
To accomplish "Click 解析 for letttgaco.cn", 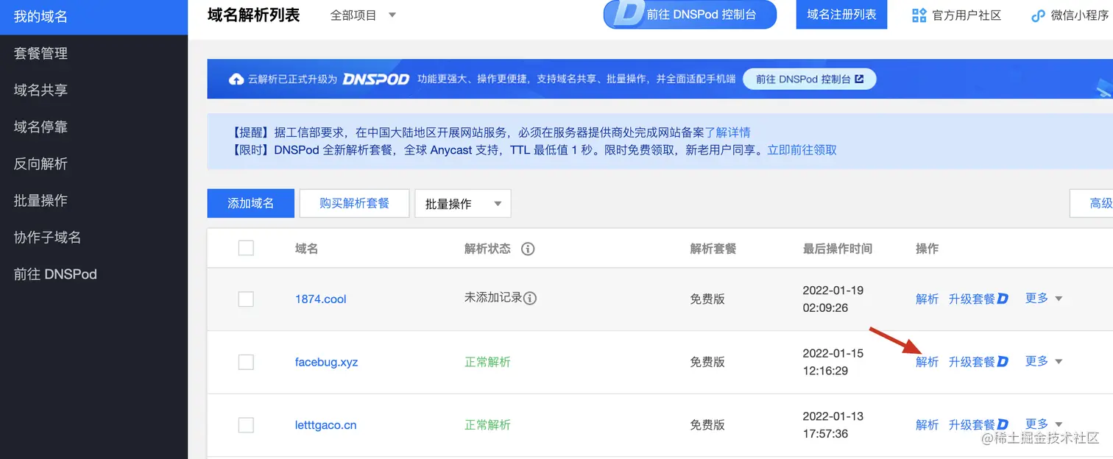I will point(928,425).
